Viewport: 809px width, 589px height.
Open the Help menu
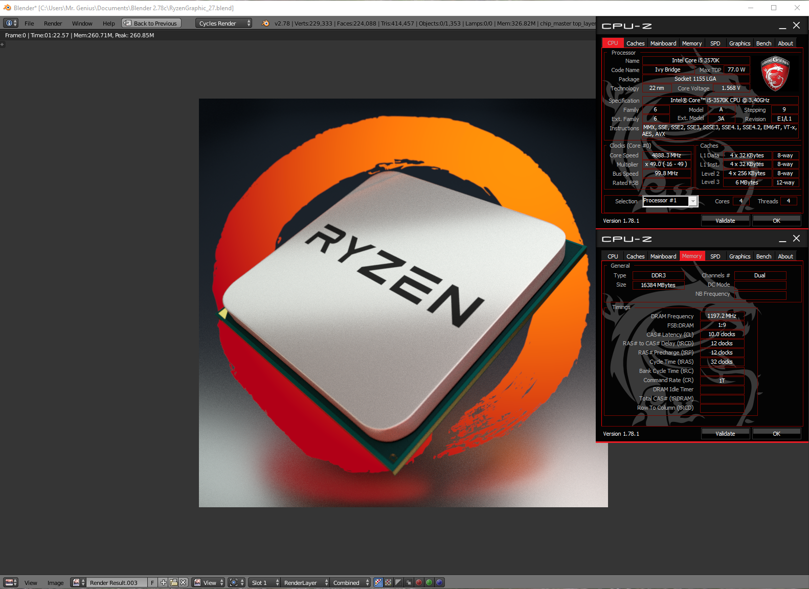108,23
